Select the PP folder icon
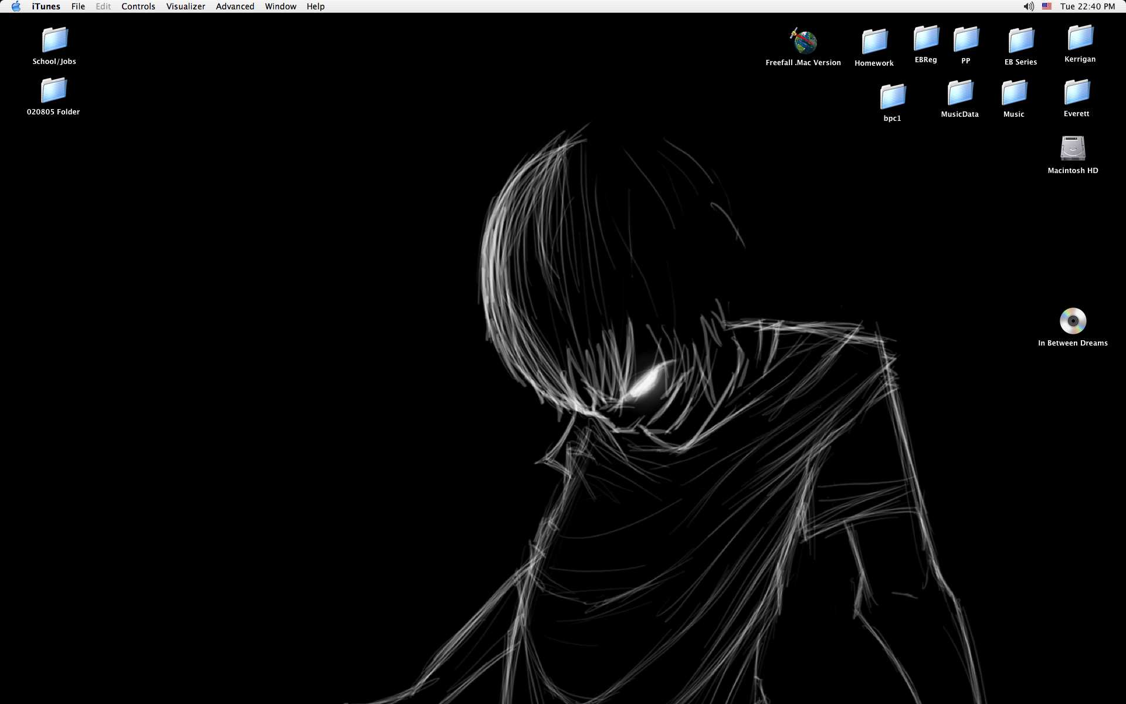 966,39
